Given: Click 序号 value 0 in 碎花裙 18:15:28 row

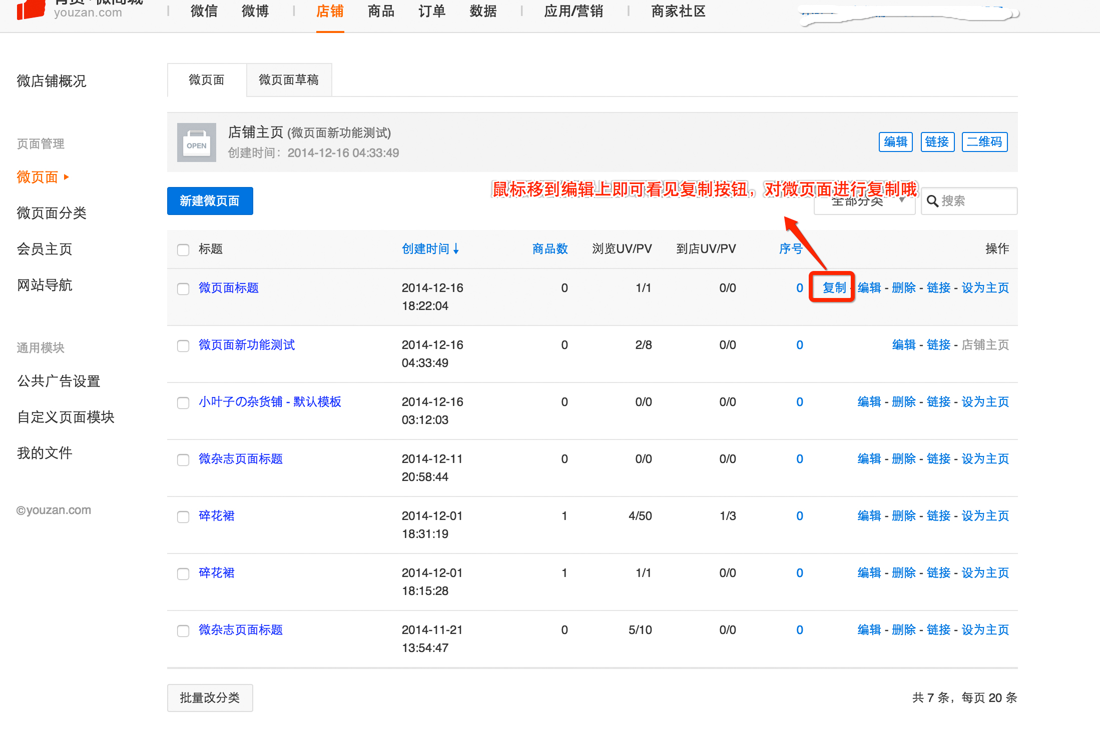Looking at the screenshot, I should 800,572.
